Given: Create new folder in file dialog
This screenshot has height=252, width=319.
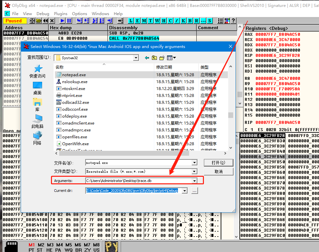Looking at the screenshot, I should click(162, 58).
